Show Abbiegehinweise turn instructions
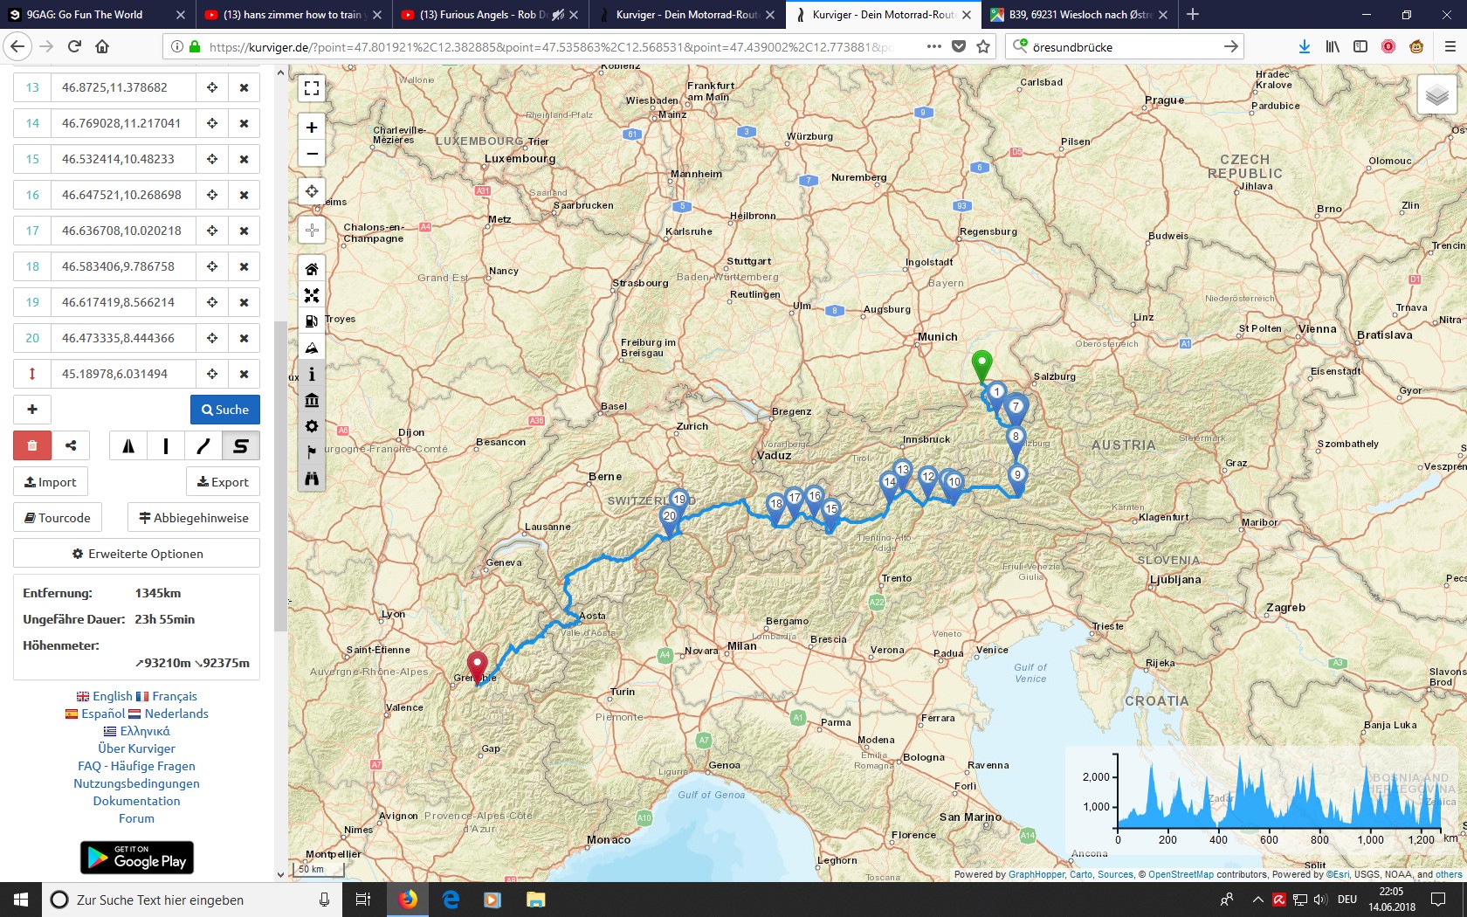The image size is (1467, 917). click(194, 518)
